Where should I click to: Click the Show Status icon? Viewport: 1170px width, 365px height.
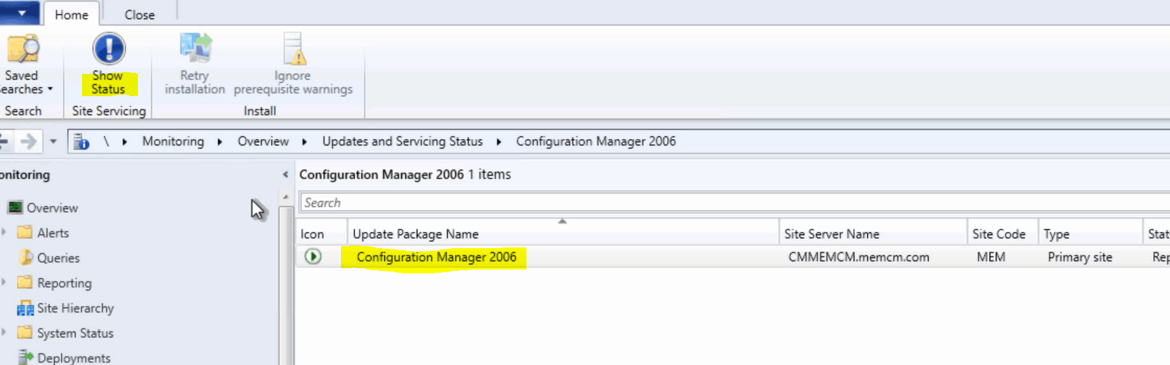click(x=109, y=49)
